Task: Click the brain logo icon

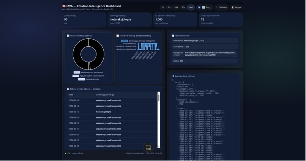Action: coord(64,6)
